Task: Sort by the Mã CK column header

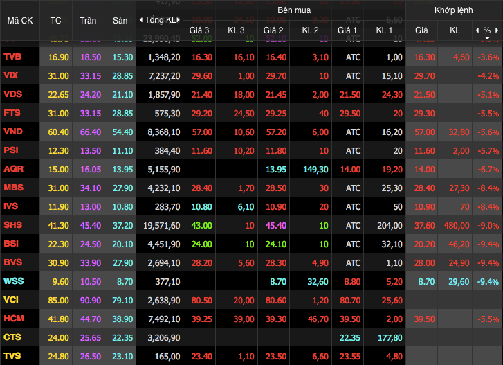Action: tap(20, 20)
